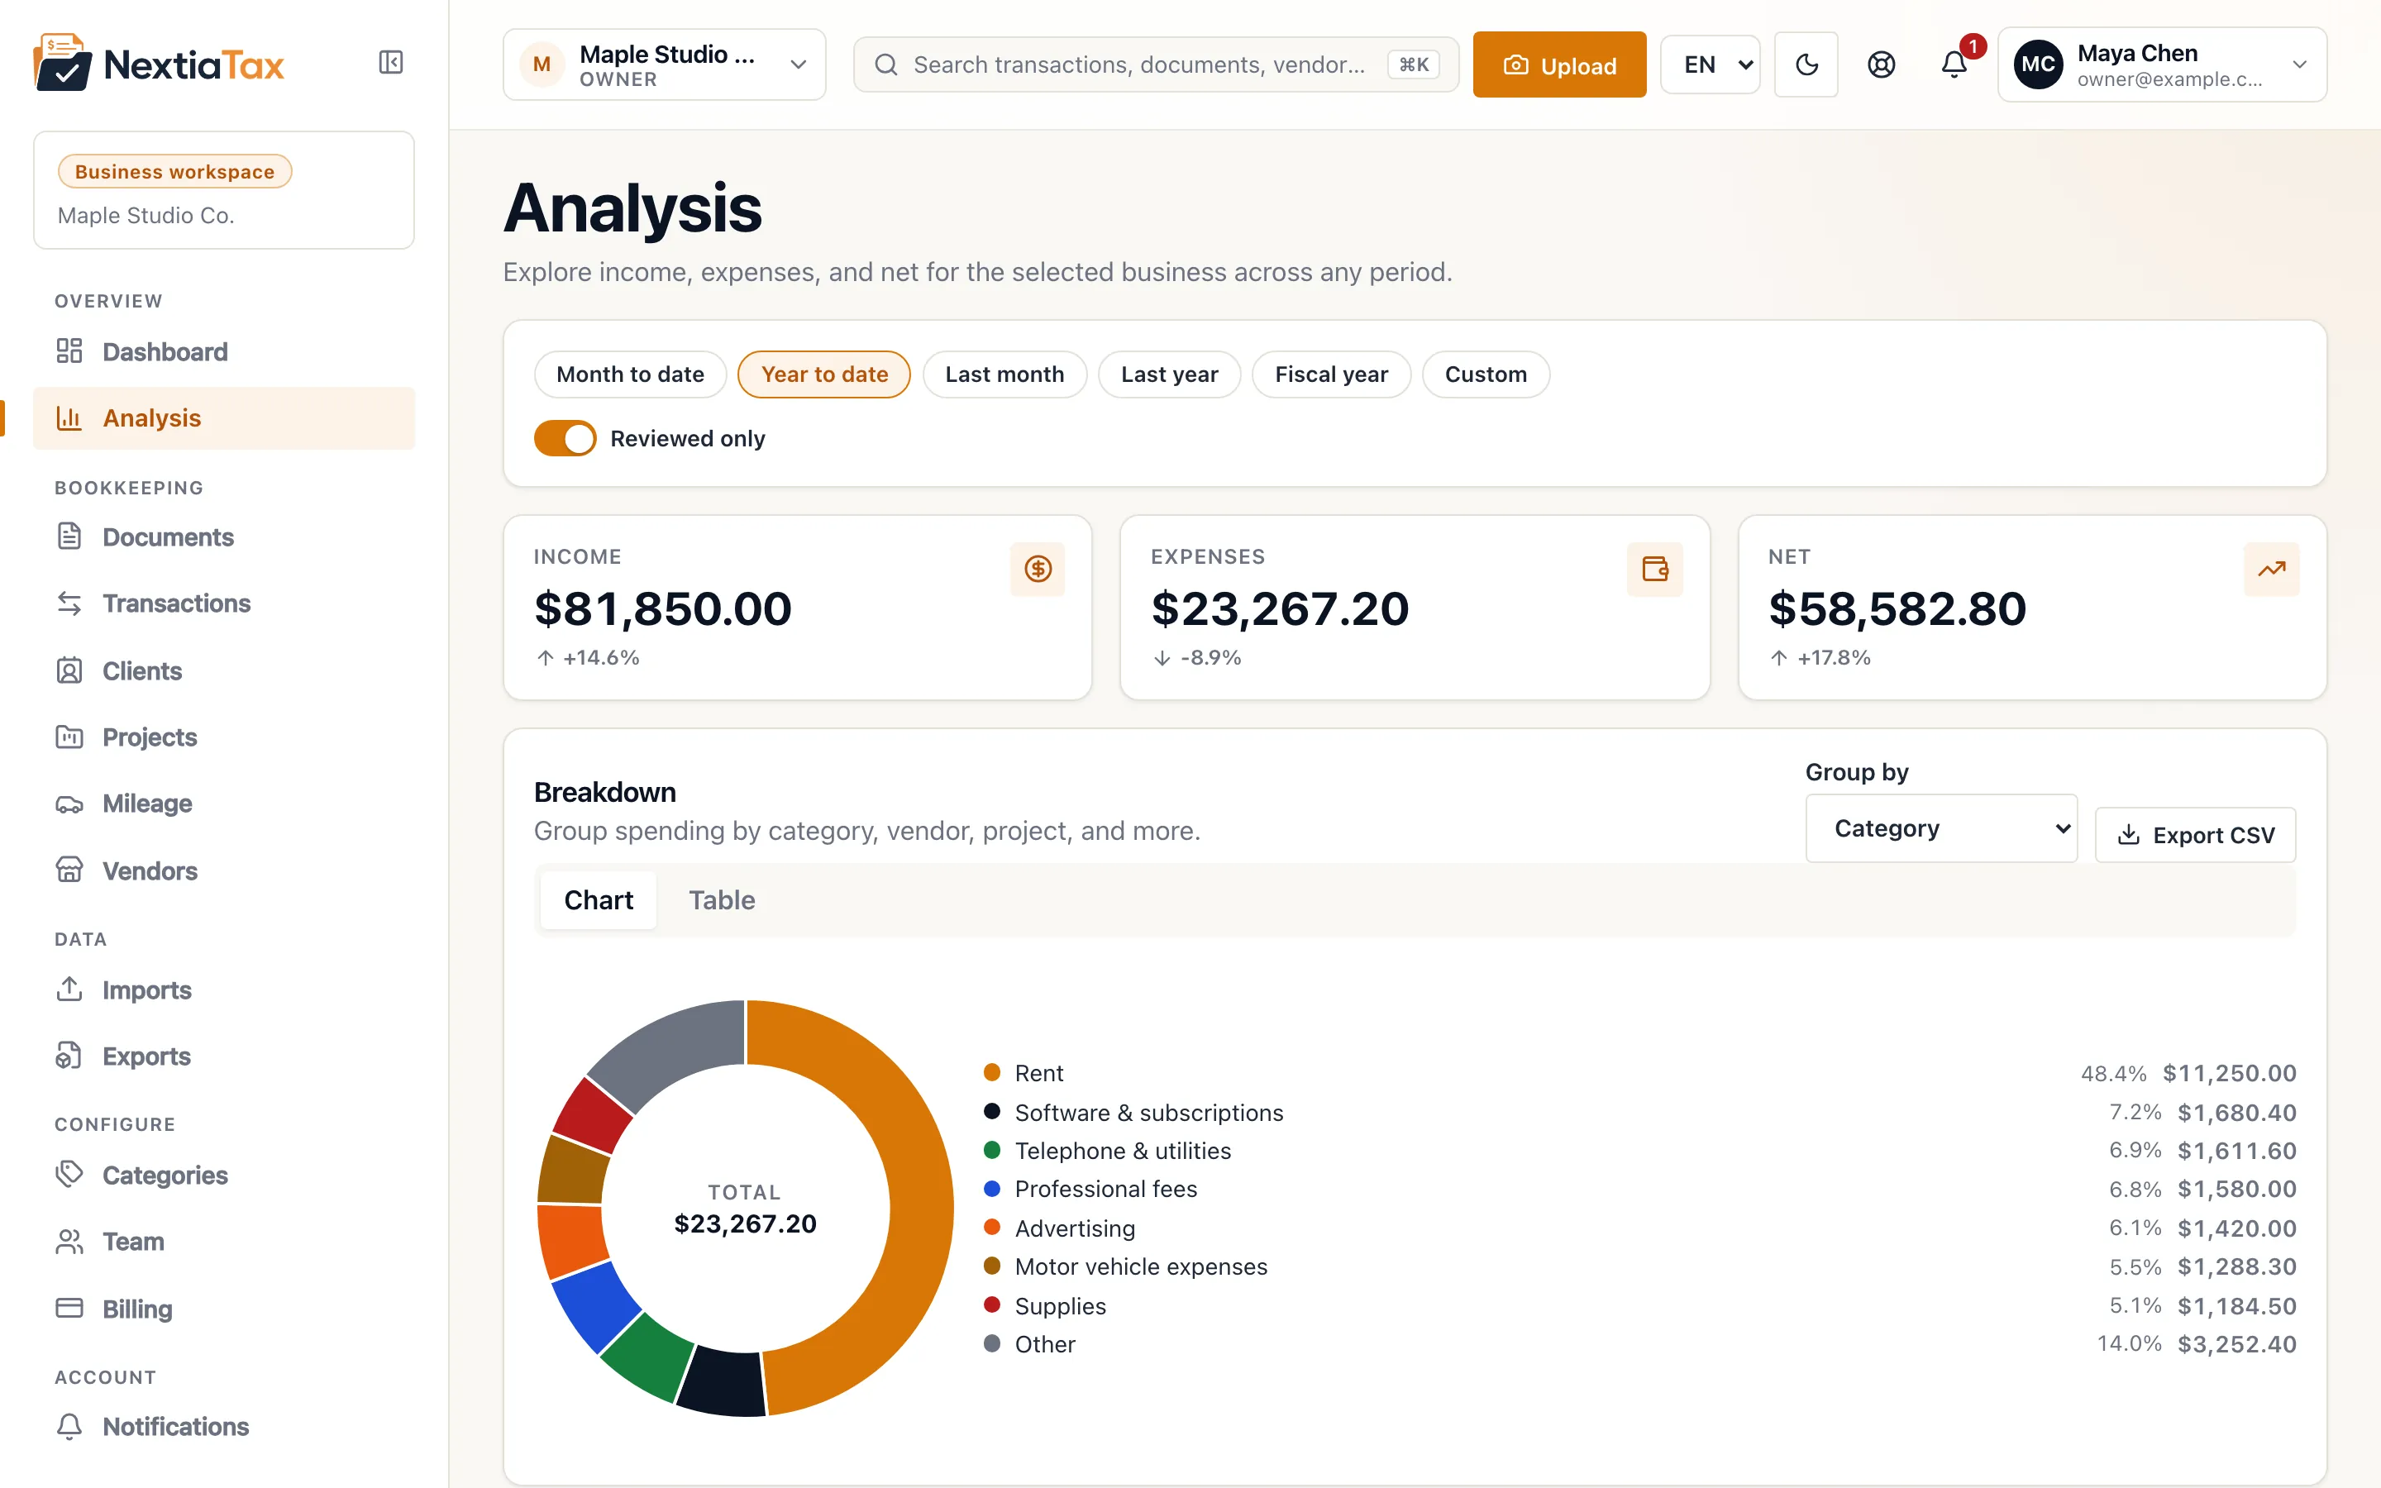Click the Income dollar icon
The width and height of the screenshot is (2381, 1488).
(x=1038, y=569)
